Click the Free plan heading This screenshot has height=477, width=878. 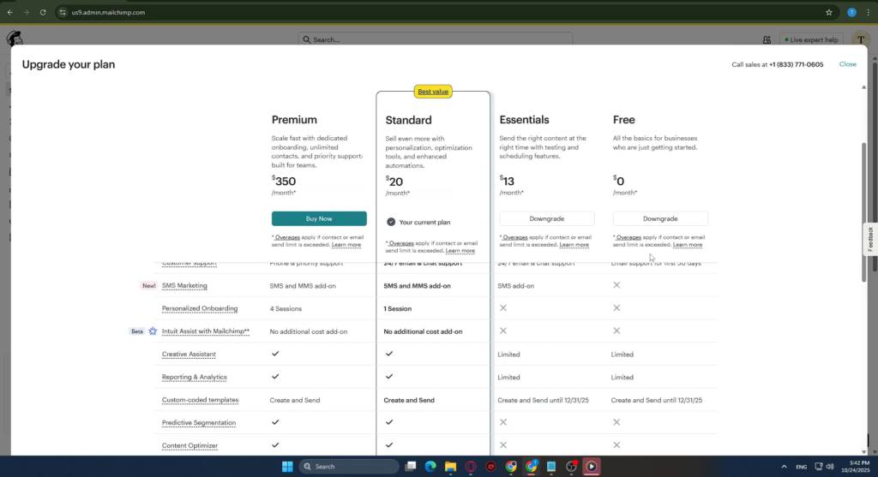[624, 120]
